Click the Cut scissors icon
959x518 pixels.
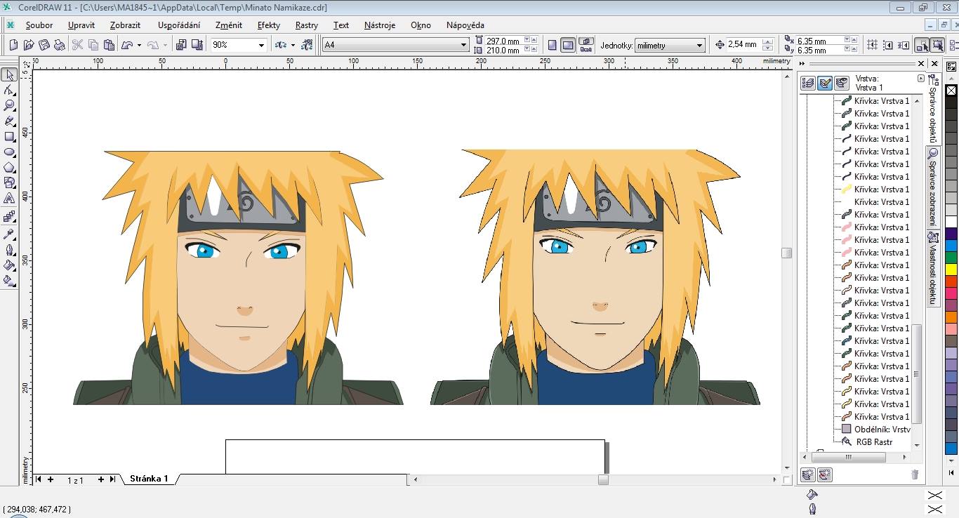click(77, 45)
